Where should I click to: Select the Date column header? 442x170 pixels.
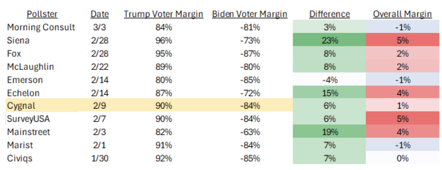(99, 14)
